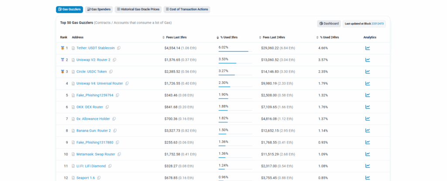Open Cost of Transaction Actions tab
Screen dimensions: 447x181
point(187,10)
